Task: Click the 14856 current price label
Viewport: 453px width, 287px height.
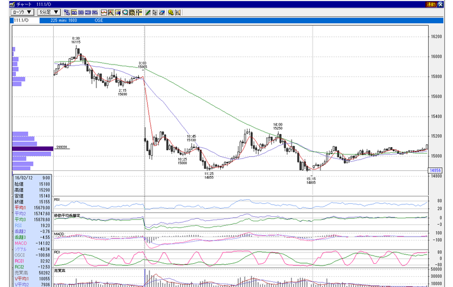Action: [x=435, y=170]
